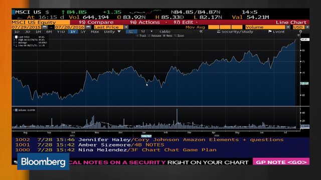Edit the end date 07/28/2016 field
Viewport: 321px width, 180px height.
click(x=70, y=27)
